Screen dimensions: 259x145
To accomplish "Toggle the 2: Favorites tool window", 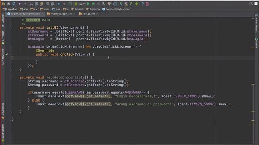I will pyautogui.click(x=3, y=111).
